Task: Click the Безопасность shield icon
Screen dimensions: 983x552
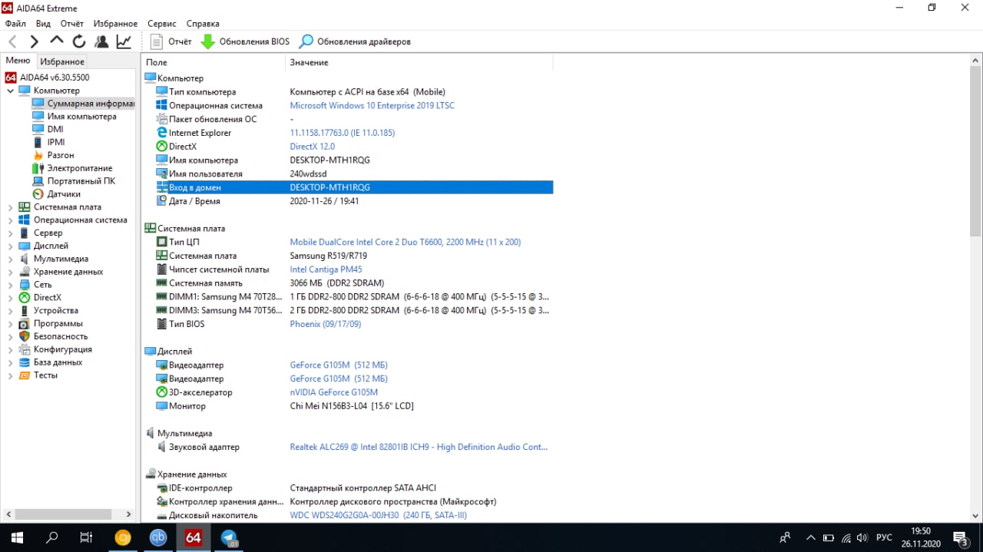Action: pos(25,336)
